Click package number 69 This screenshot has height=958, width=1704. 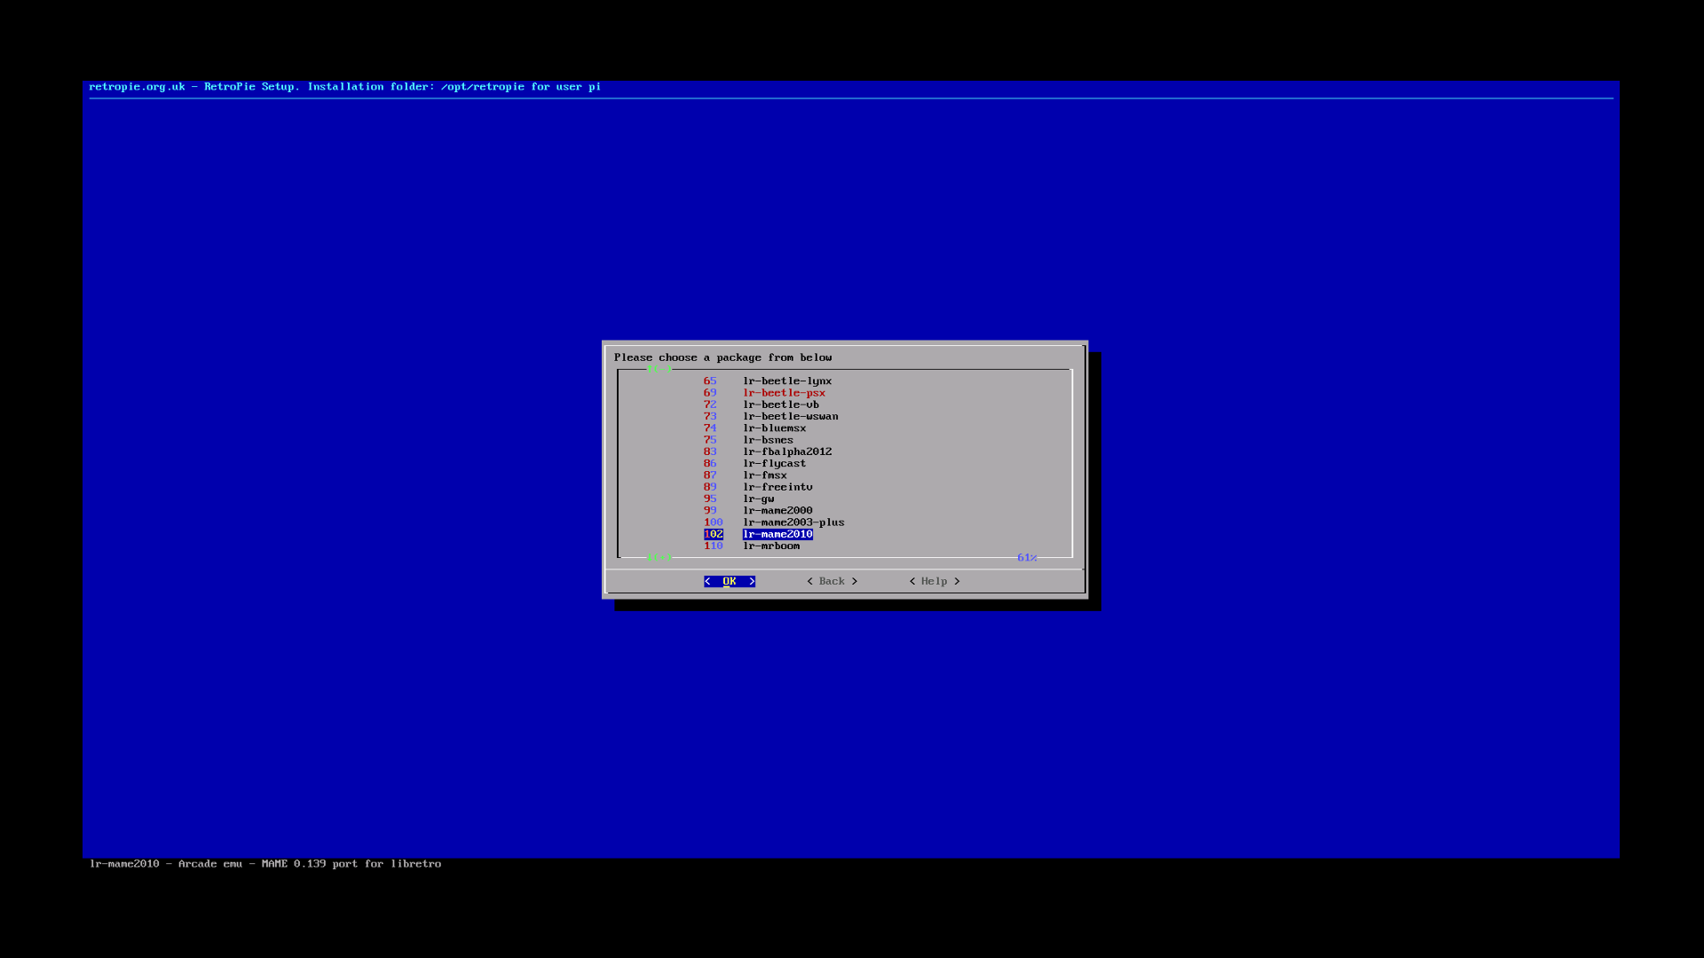(x=710, y=392)
